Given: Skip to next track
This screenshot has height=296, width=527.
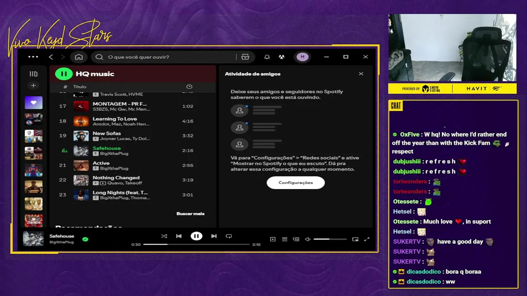Looking at the screenshot, I should tap(214, 236).
